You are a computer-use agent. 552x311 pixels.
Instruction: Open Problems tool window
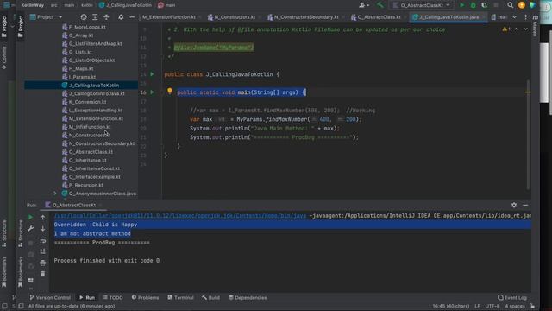point(145,297)
